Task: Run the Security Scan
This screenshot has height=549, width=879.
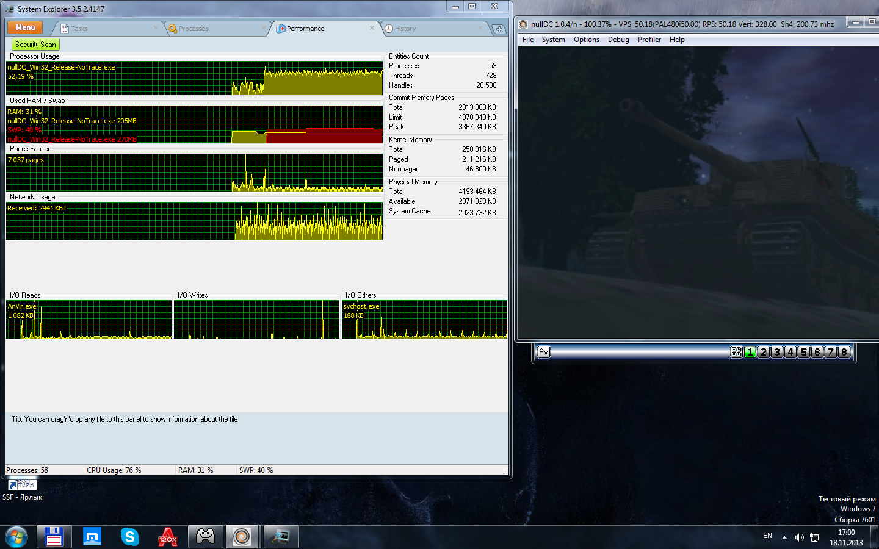Action: tap(35, 45)
